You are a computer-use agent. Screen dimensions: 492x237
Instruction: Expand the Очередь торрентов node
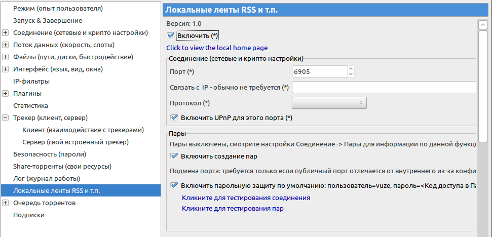point(6,203)
